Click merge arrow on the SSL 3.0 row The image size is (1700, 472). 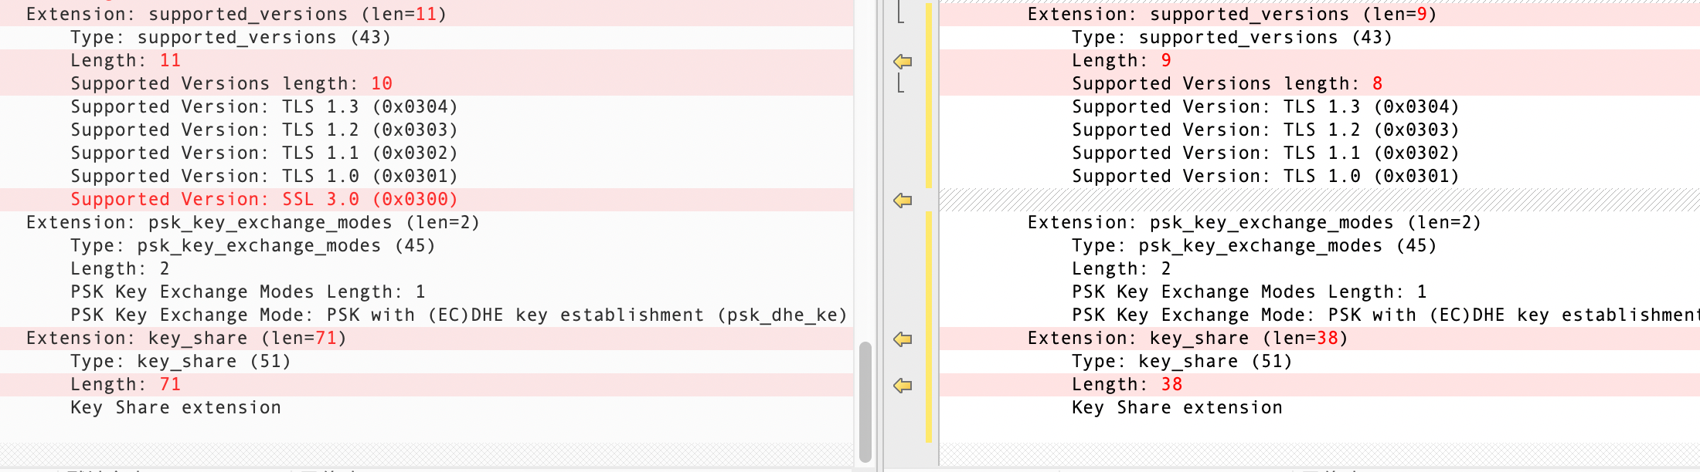(x=903, y=201)
